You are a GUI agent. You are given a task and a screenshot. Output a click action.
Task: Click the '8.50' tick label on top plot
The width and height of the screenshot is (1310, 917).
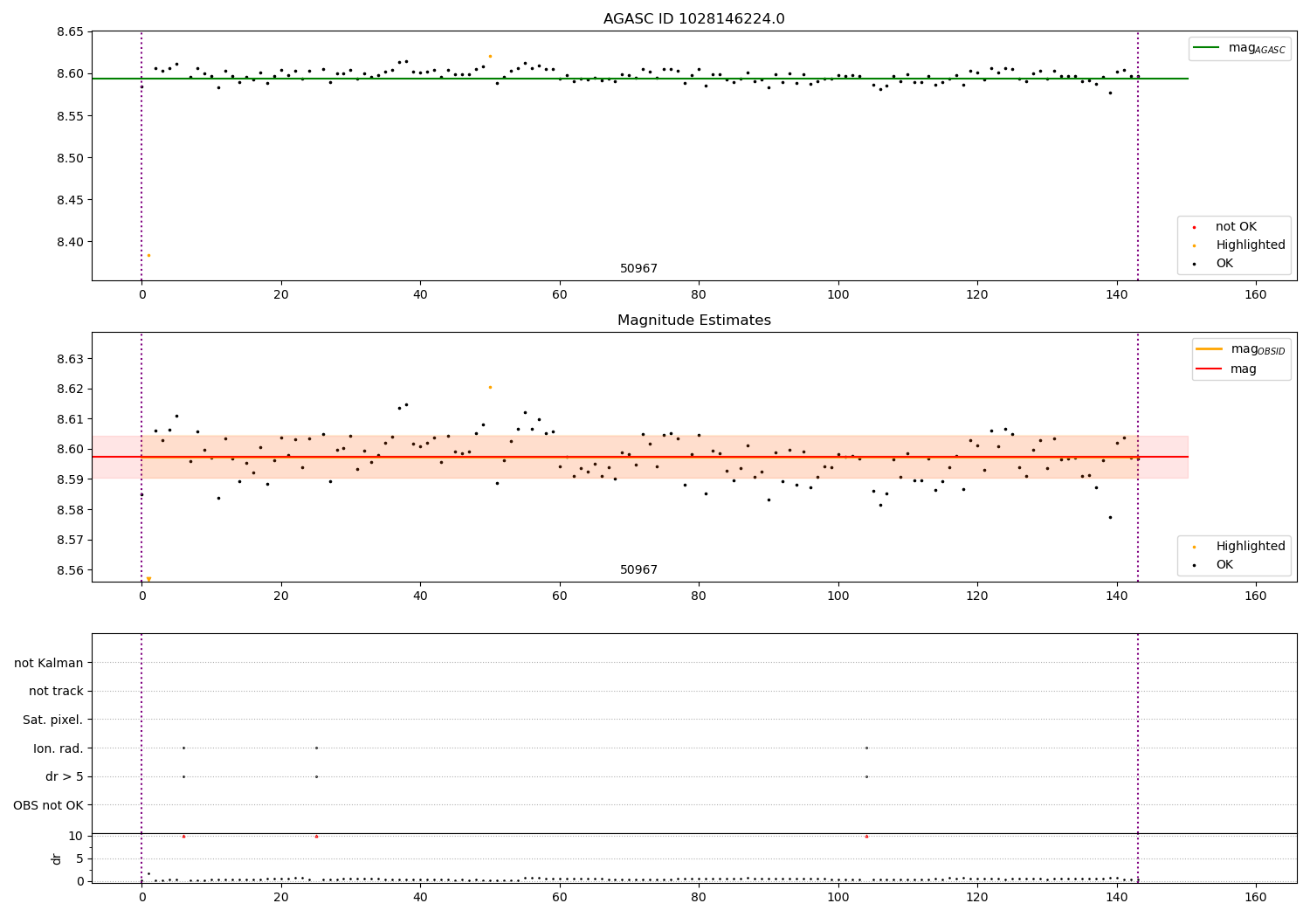coord(70,158)
